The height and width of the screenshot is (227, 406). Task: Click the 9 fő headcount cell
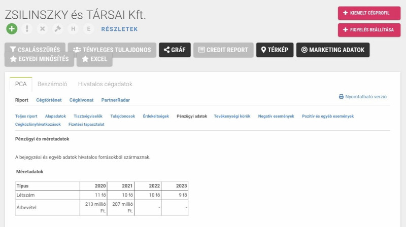175,195
